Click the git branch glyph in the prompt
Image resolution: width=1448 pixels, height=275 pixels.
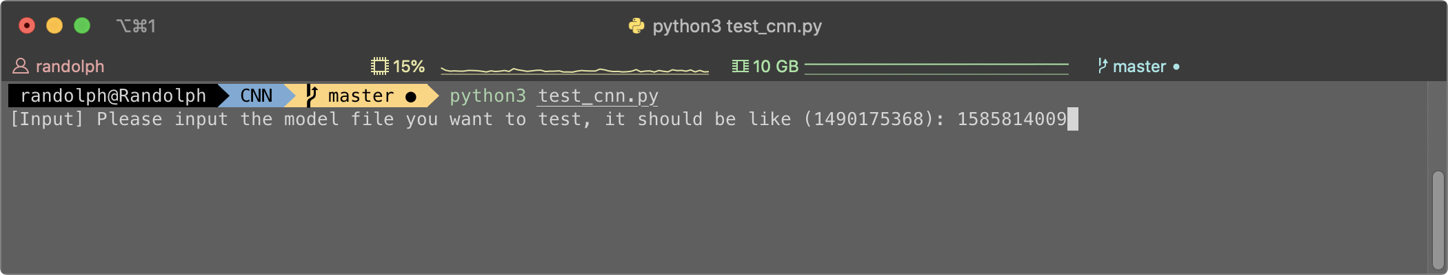point(312,96)
